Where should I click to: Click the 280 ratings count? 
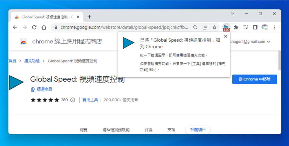64,100
